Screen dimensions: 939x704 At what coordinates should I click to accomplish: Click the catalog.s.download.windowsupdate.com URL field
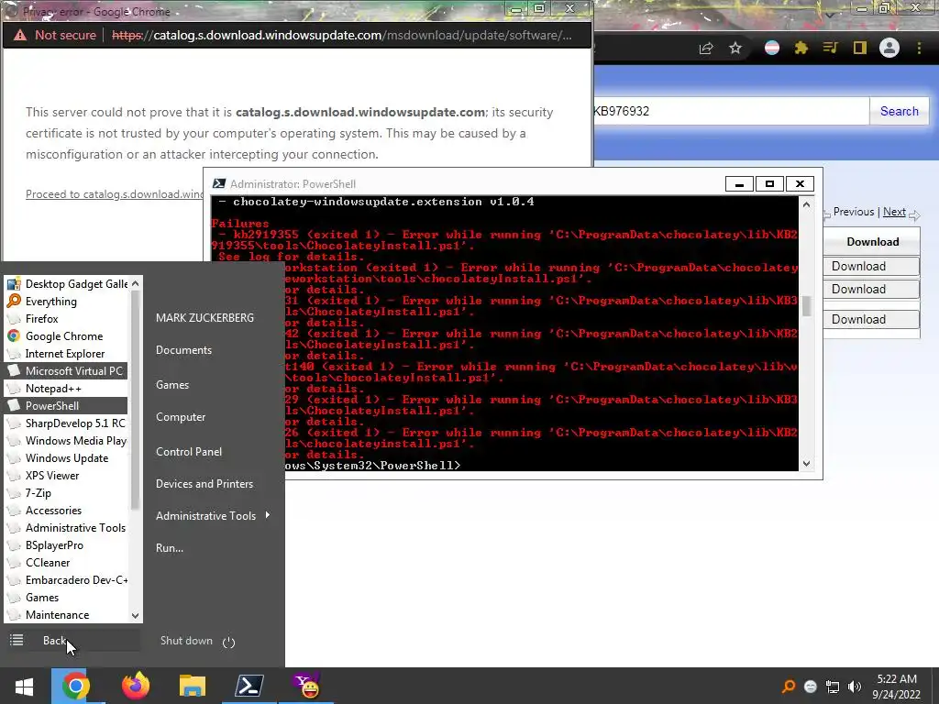341,35
